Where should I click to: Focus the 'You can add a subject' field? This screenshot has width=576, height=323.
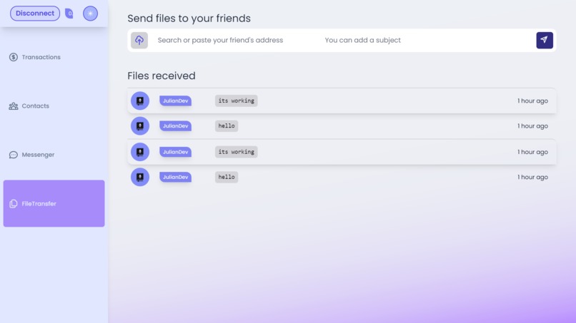(426, 41)
